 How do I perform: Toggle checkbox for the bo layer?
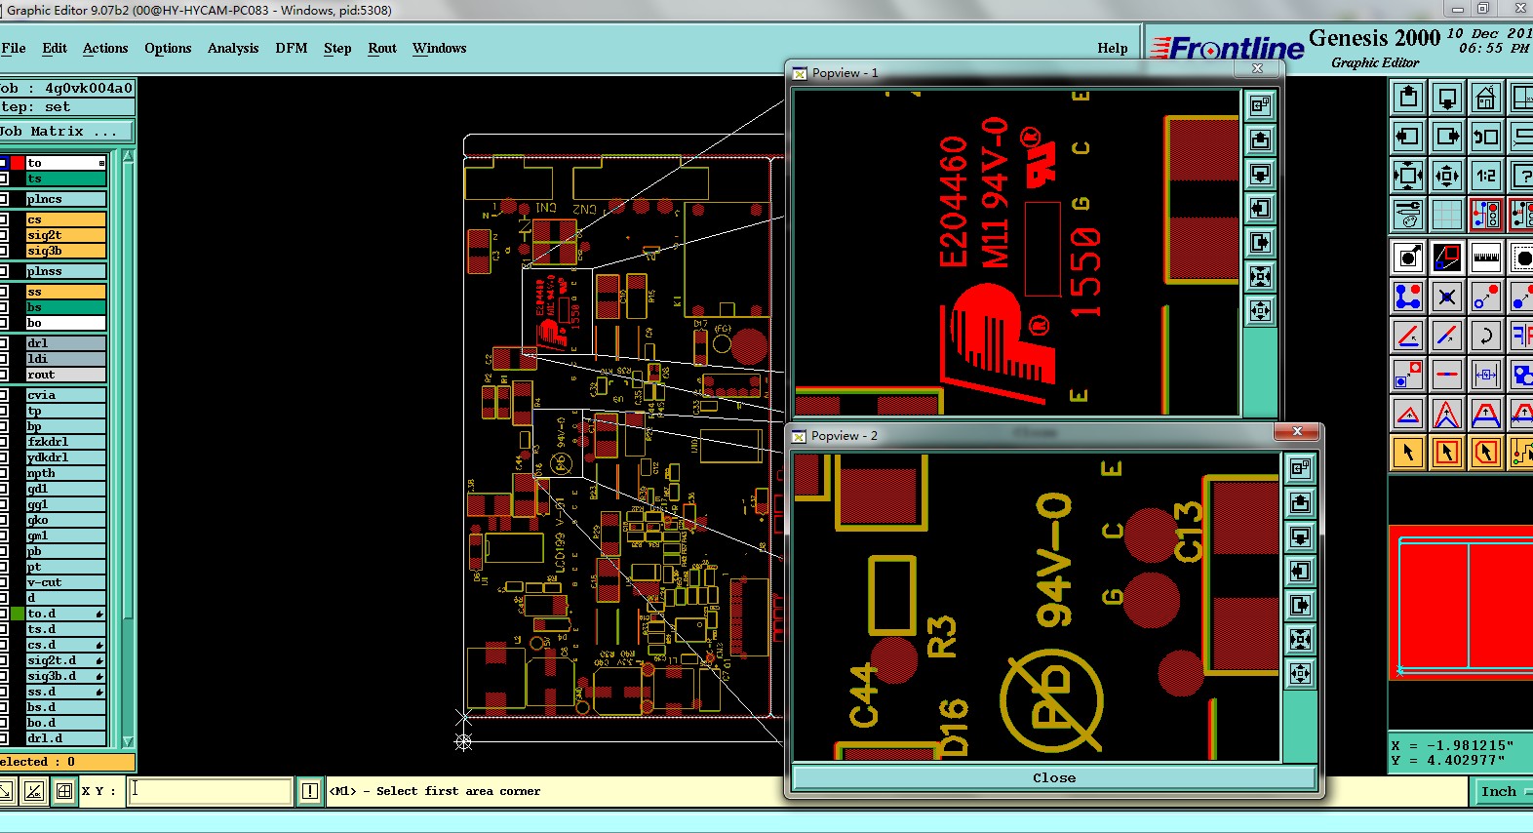click(4, 323)
